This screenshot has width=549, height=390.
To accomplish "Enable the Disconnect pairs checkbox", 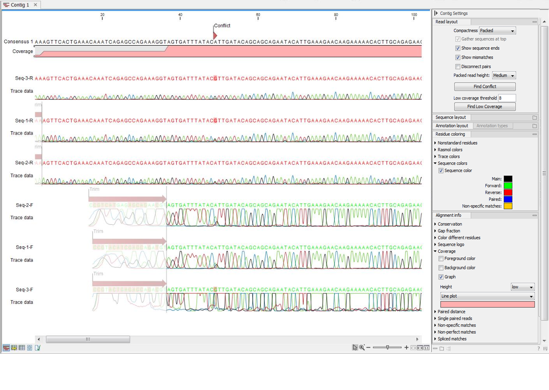I will [458, 67].
